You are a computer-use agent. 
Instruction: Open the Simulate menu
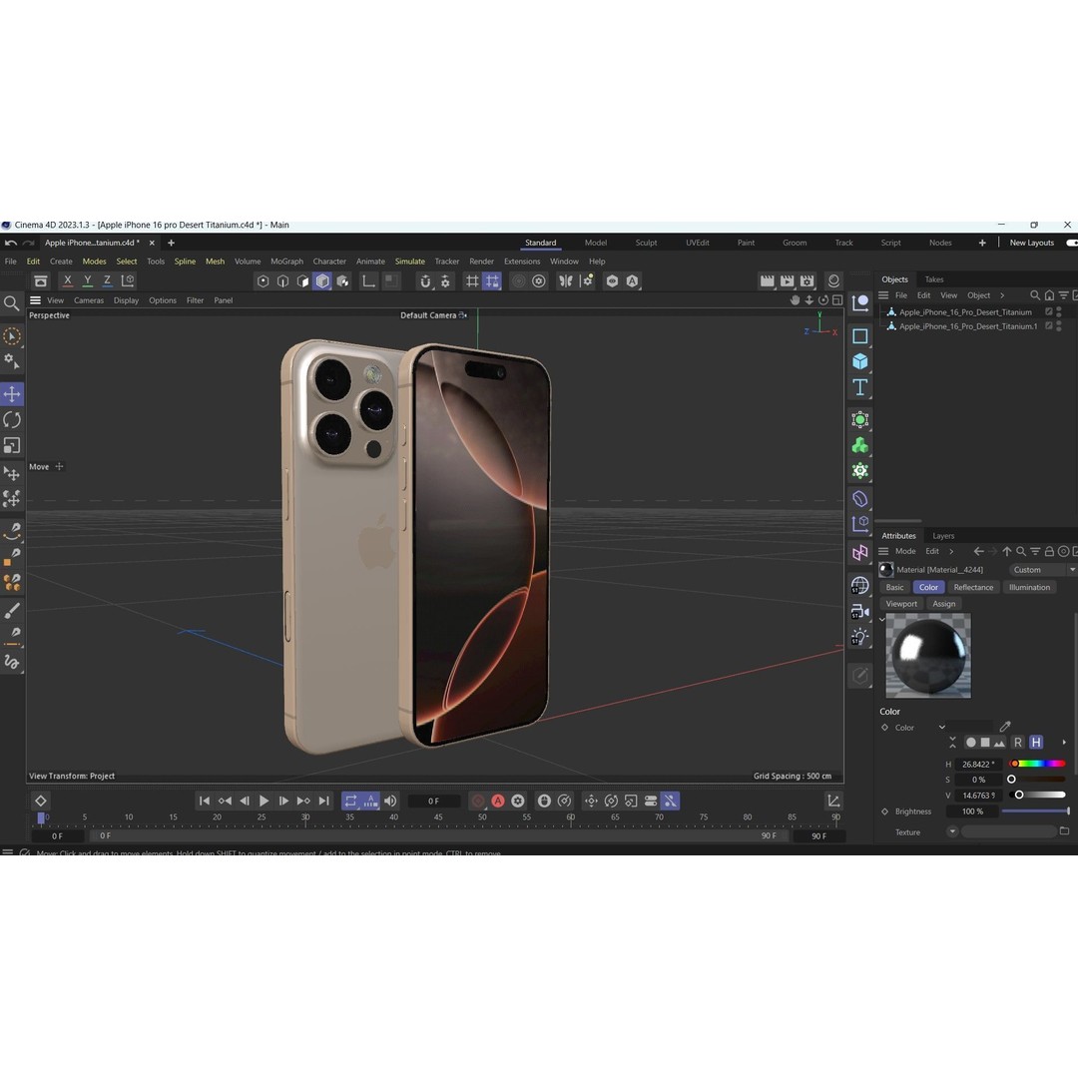(410, 262)
